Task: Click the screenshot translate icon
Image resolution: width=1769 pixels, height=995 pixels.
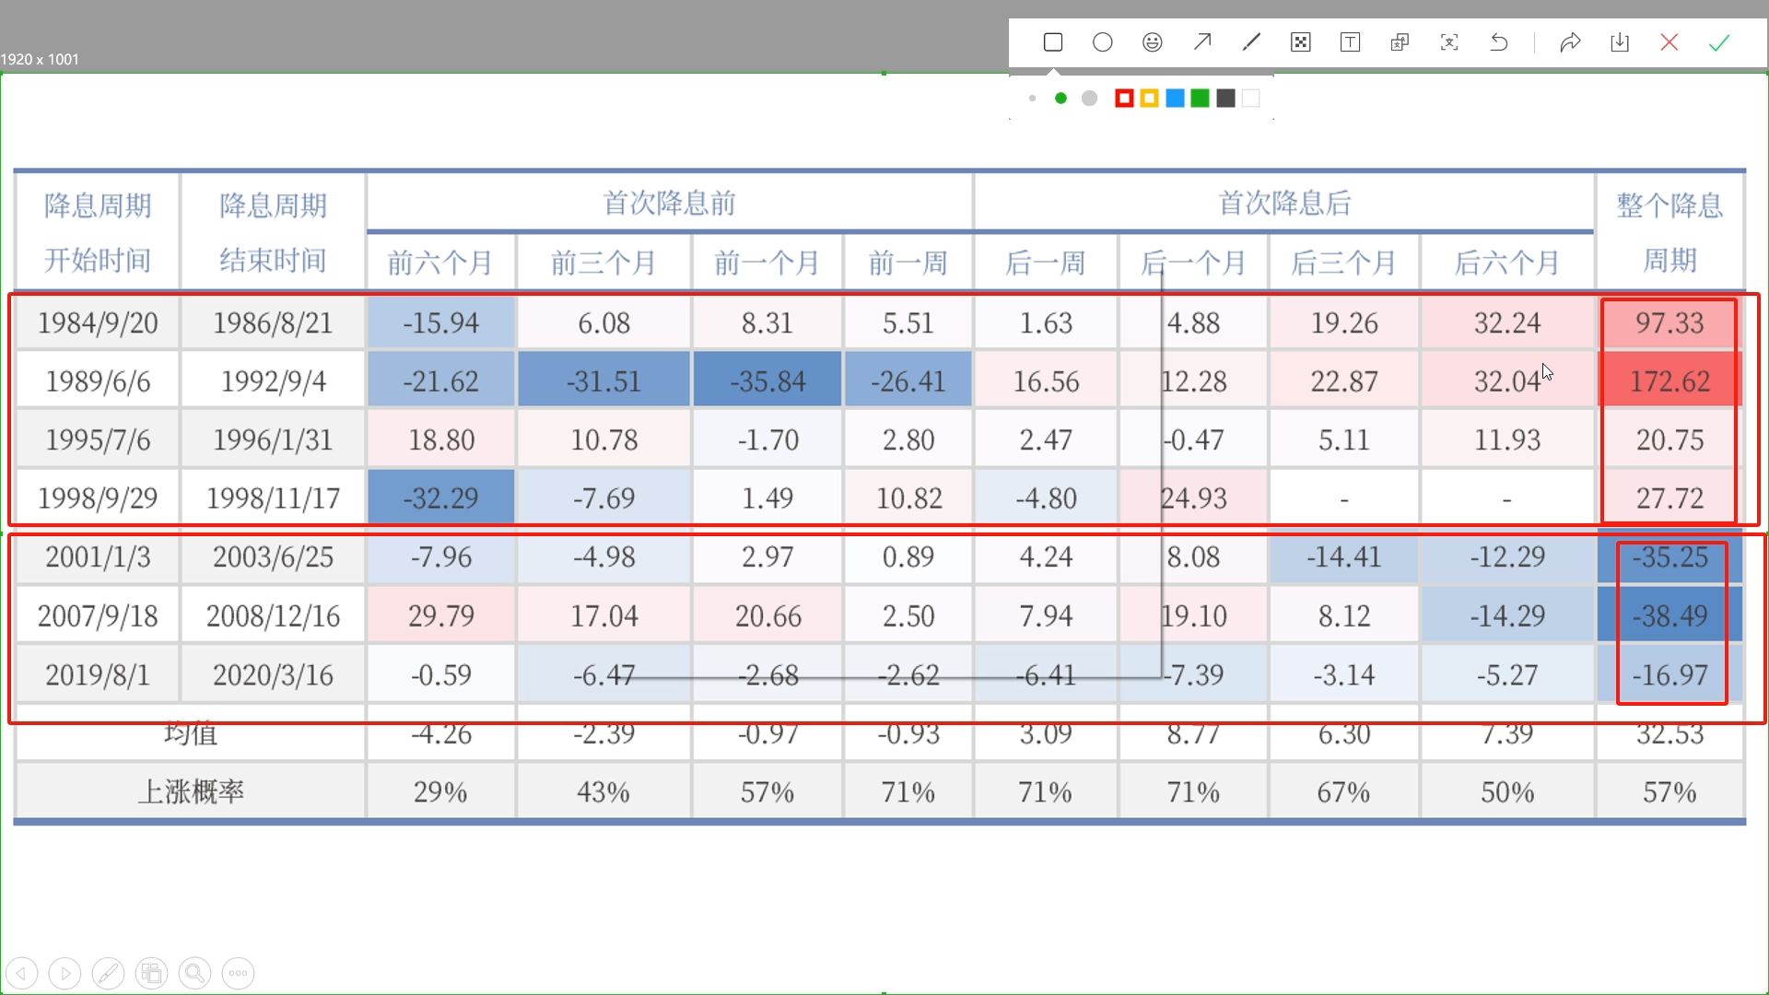Action: click(x=1400, y=42)
